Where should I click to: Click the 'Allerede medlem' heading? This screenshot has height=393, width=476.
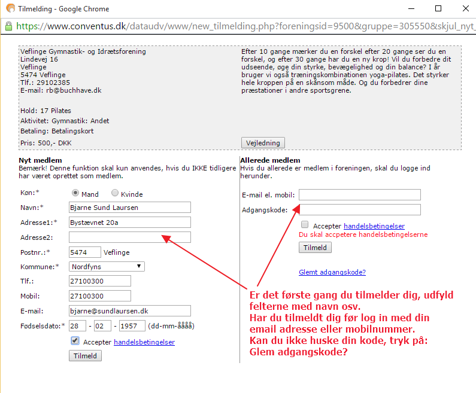270,160
